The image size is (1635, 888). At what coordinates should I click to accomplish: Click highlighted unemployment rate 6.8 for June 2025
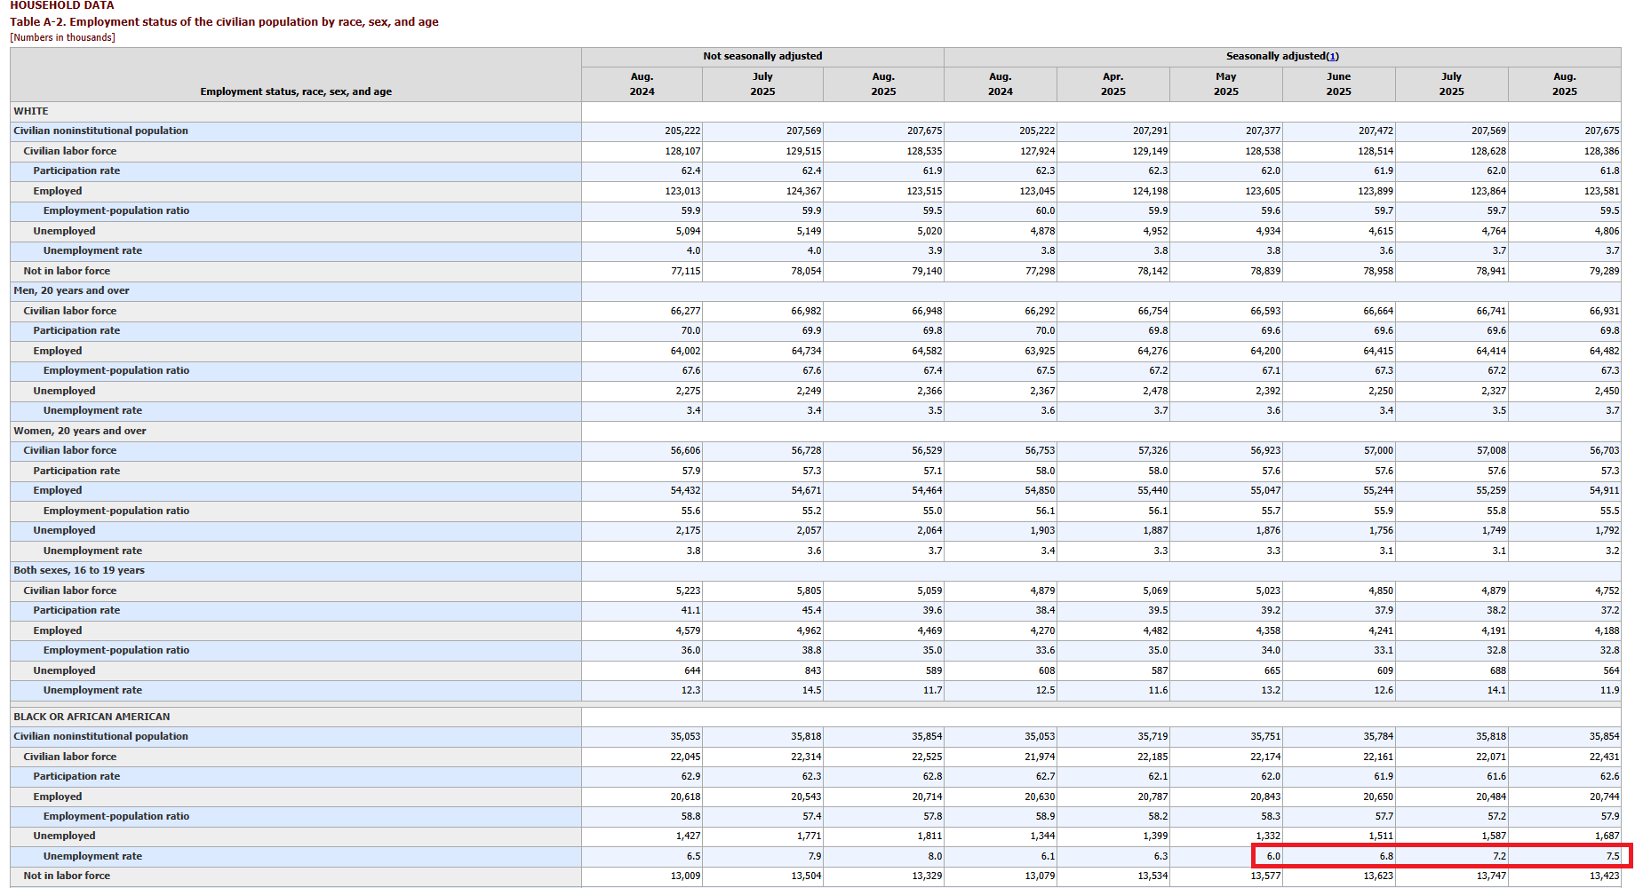[1386, 856]
